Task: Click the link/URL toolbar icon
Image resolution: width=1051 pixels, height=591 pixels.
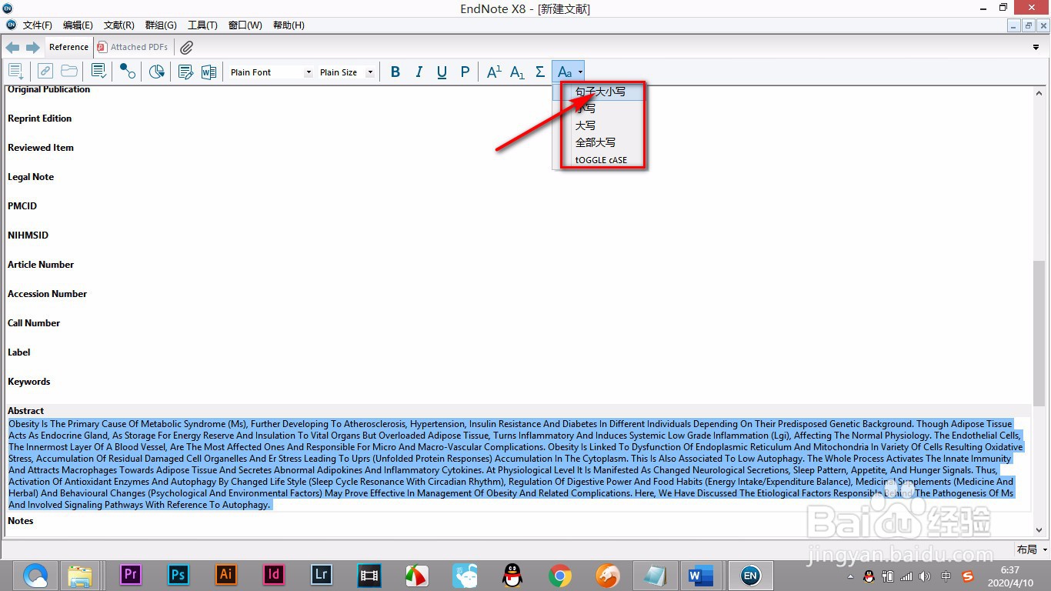Action: [45, 72]
